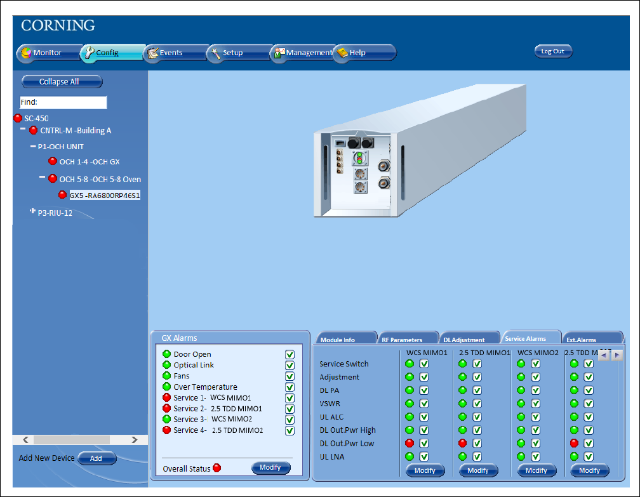Click Modify under WCS MIMO1 column
The image size is (640, 497).
(x=425, y=470)
